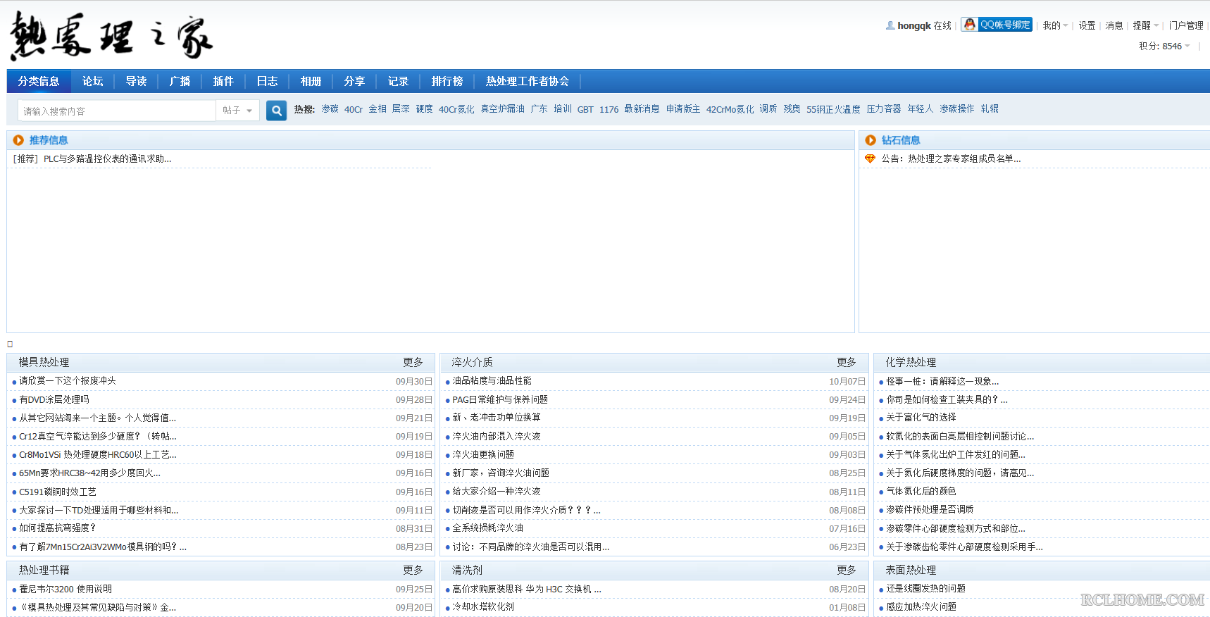Open the 日志 nav tab
The image size is (1210, 617).
(267, 81)
